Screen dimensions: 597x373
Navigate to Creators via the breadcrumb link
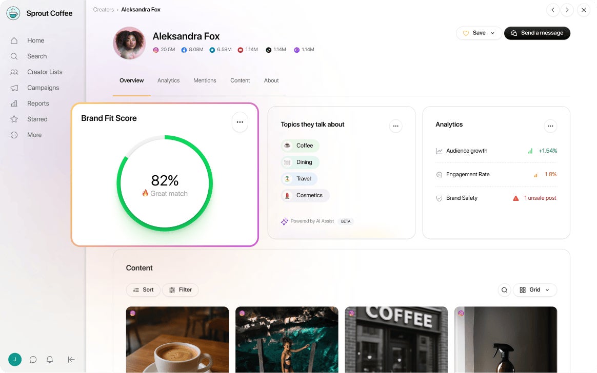(x=103, y=9)
